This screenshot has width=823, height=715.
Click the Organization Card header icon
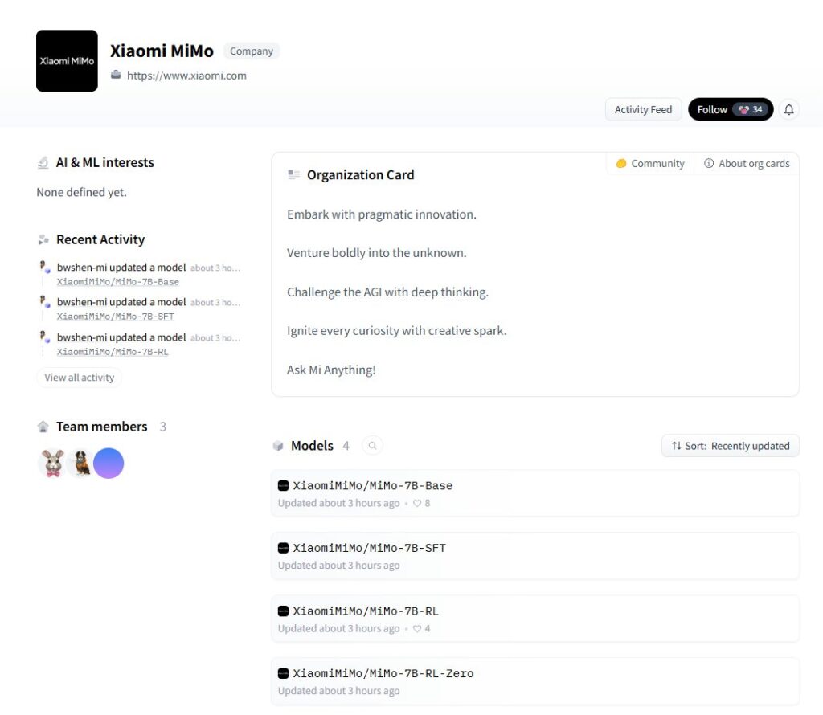[293, 174]
